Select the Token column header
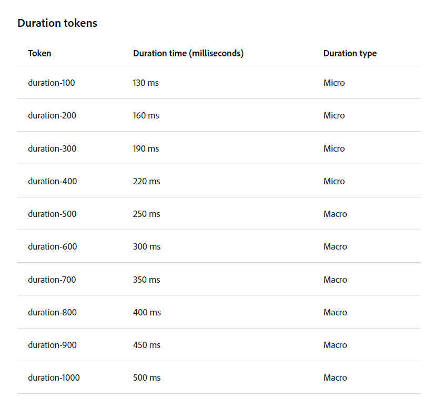434x407 pixels. tap(39, 53)
